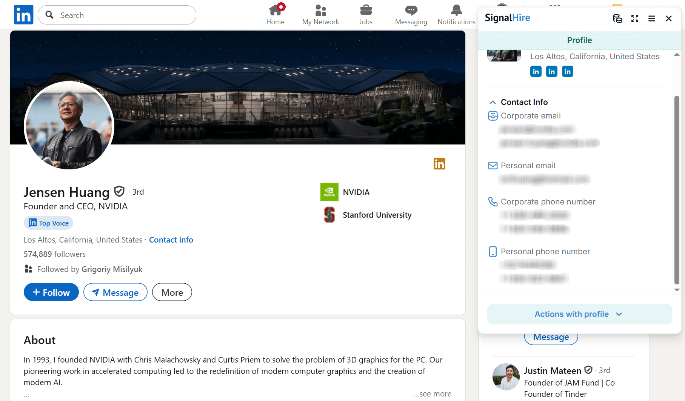This screenshot has height=401, width=685.
Task: Click the SignalHire logo text
Action: click(507, 18)
